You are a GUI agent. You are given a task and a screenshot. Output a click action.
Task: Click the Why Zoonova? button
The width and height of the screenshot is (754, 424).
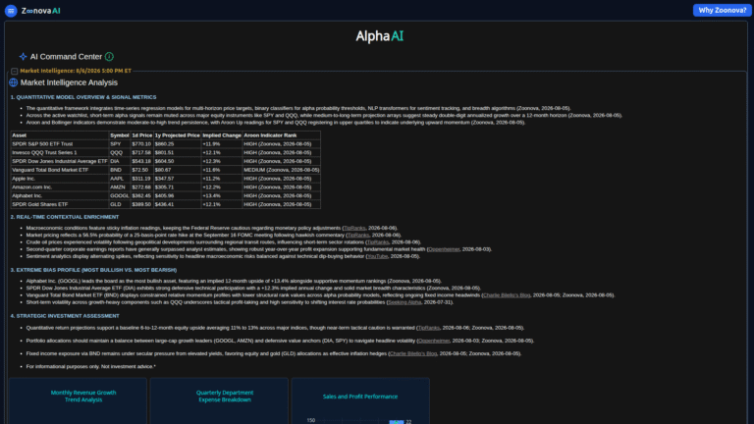tap(722, 10)
